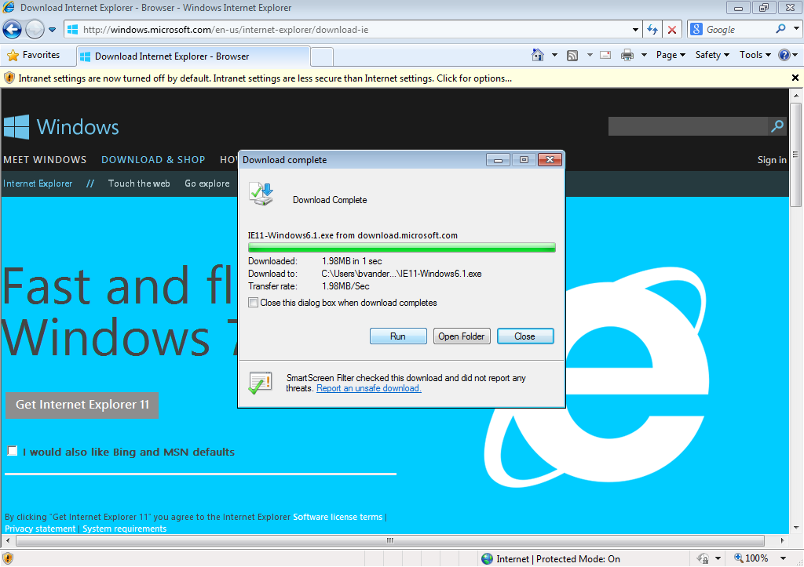The width and height of the screenshot is (804, 567).
Task: Open the Safety menu
Action: coord(712,55)
